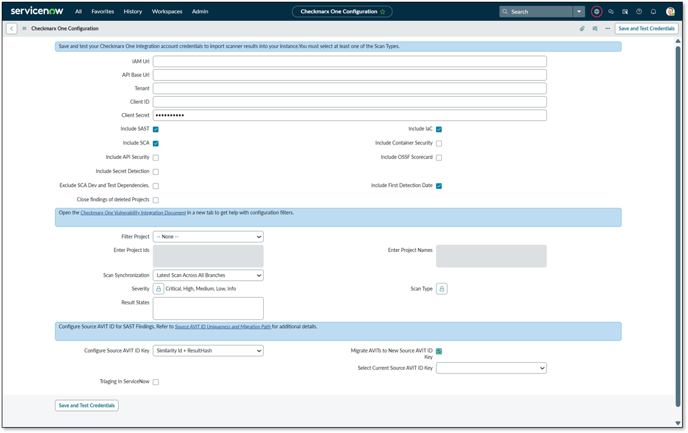
Task: Unlock the Scan Type lock icon
Action: tap(442, 288)
